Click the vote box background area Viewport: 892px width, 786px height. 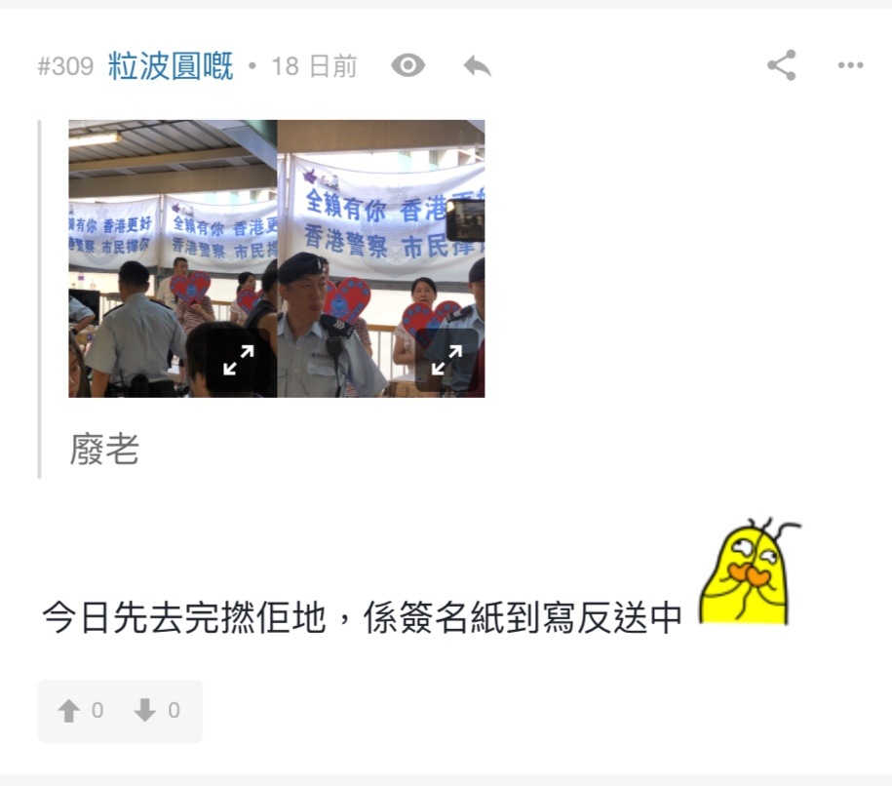pos(120,711)
